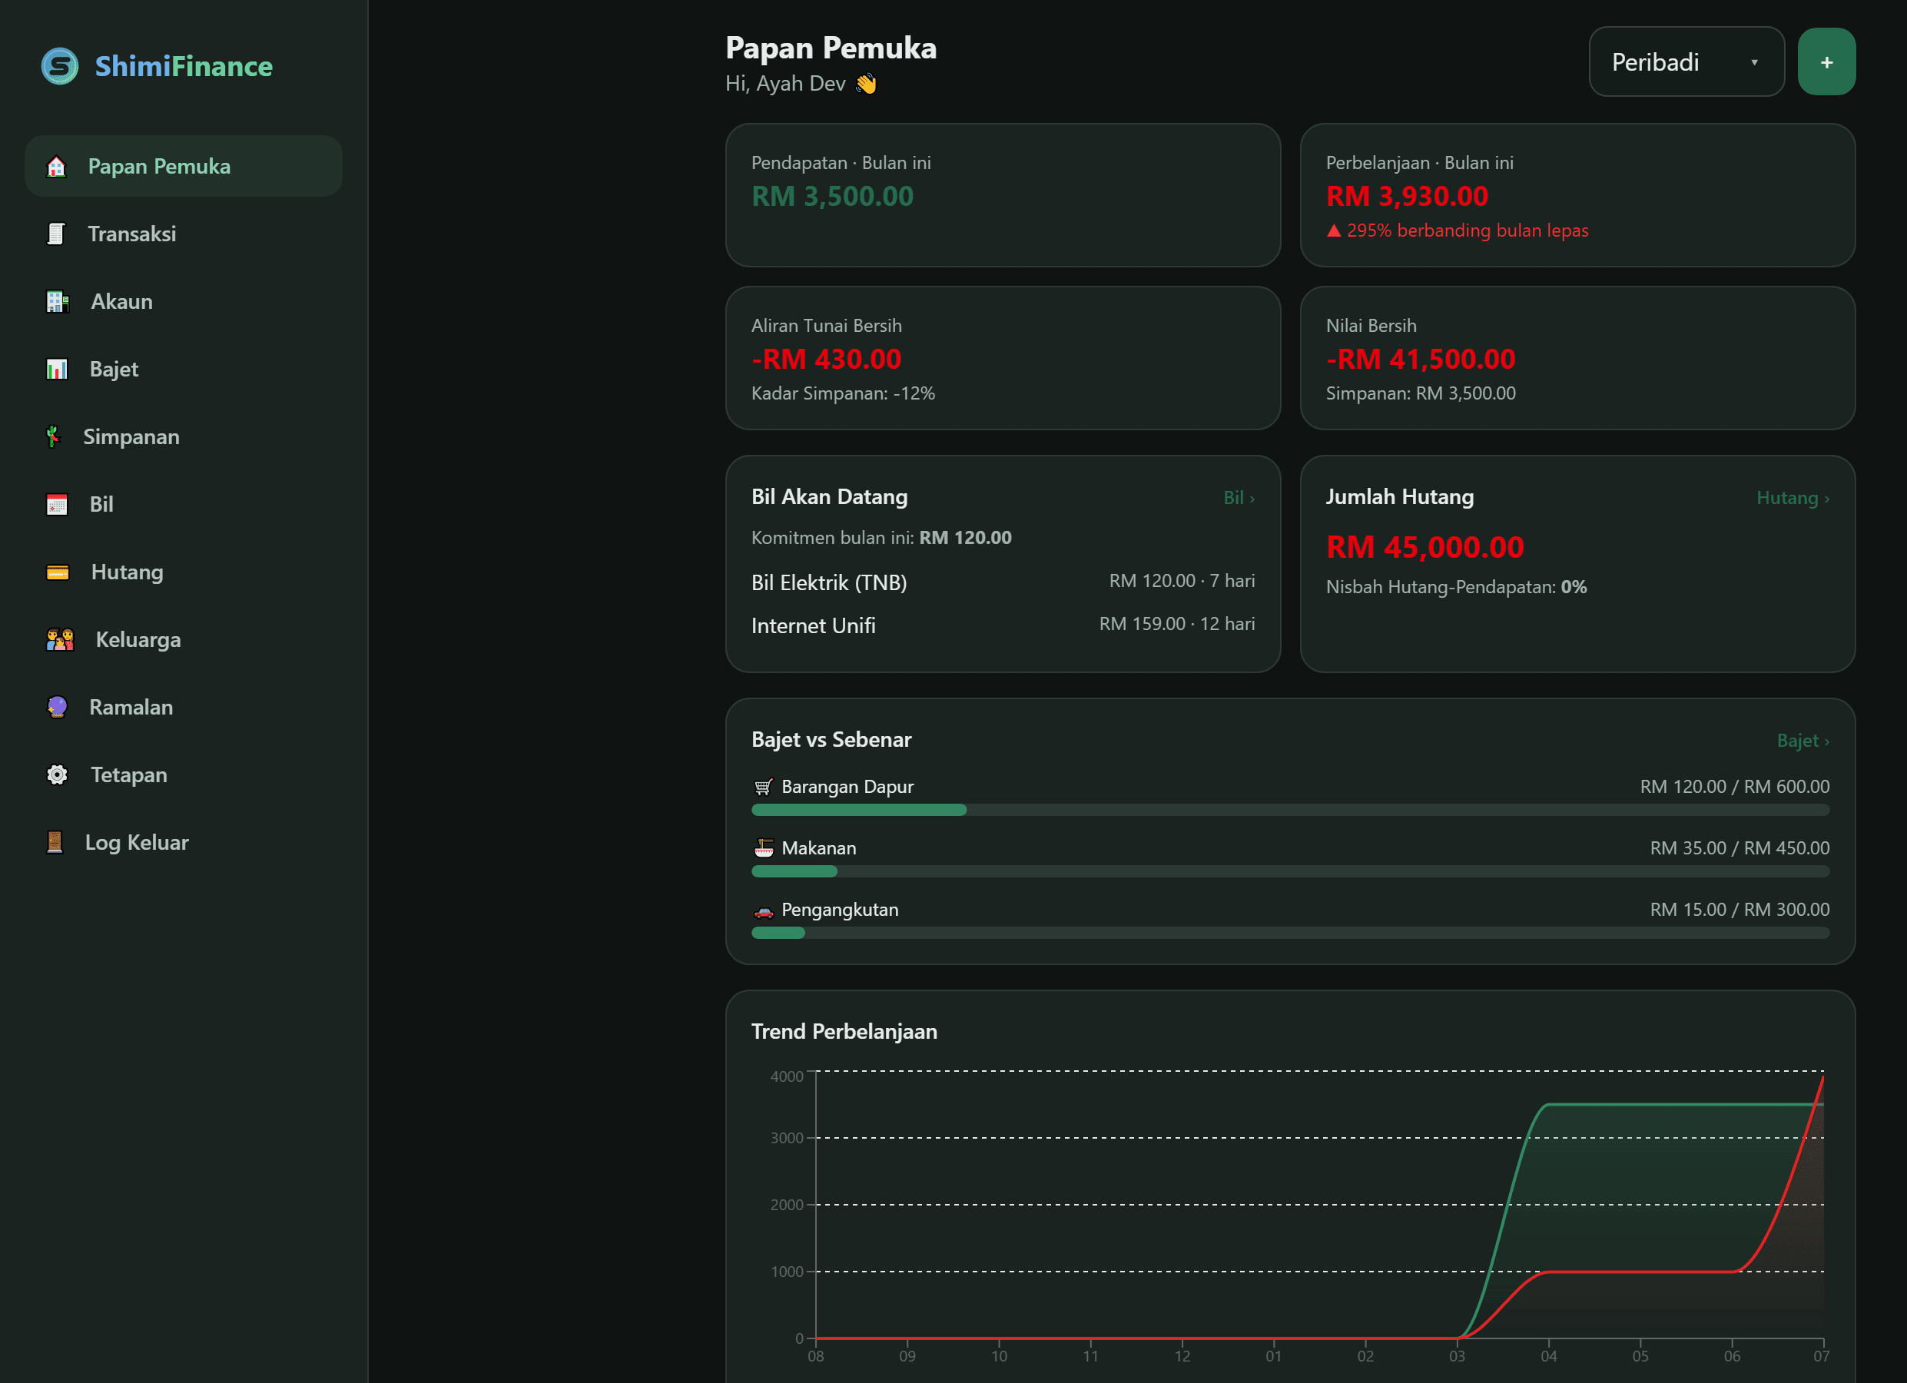Click the green plus add button

point(1826,62)
